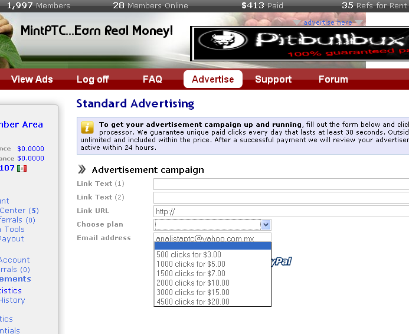Click the 'MintPTC...Earn Real Money!' site title

click(97, 31)
